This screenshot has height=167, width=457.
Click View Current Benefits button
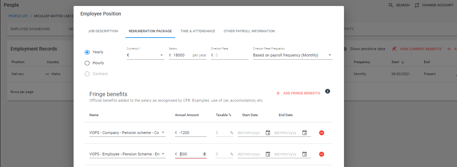click(417, 49)
